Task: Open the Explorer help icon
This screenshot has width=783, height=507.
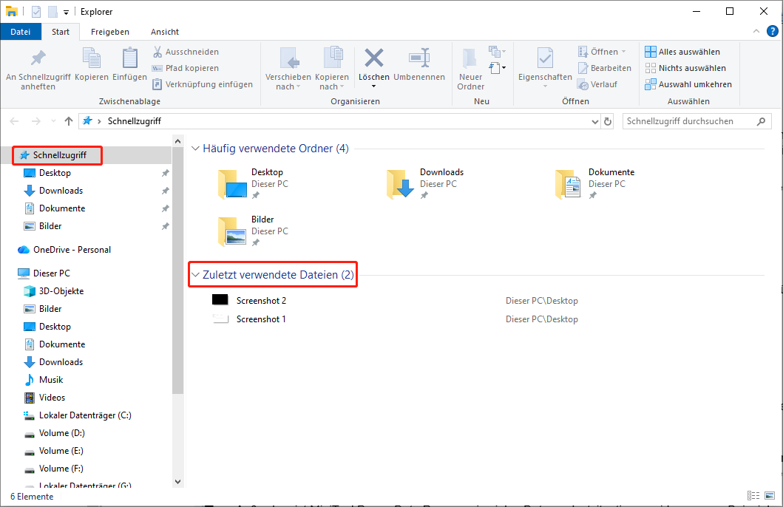Action: [x=772, y=32]
